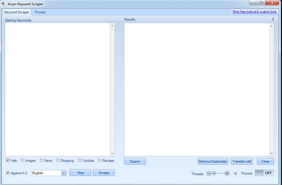Increase threads with the plus icon
Screen dimensions: 282x185
(227, 173)
